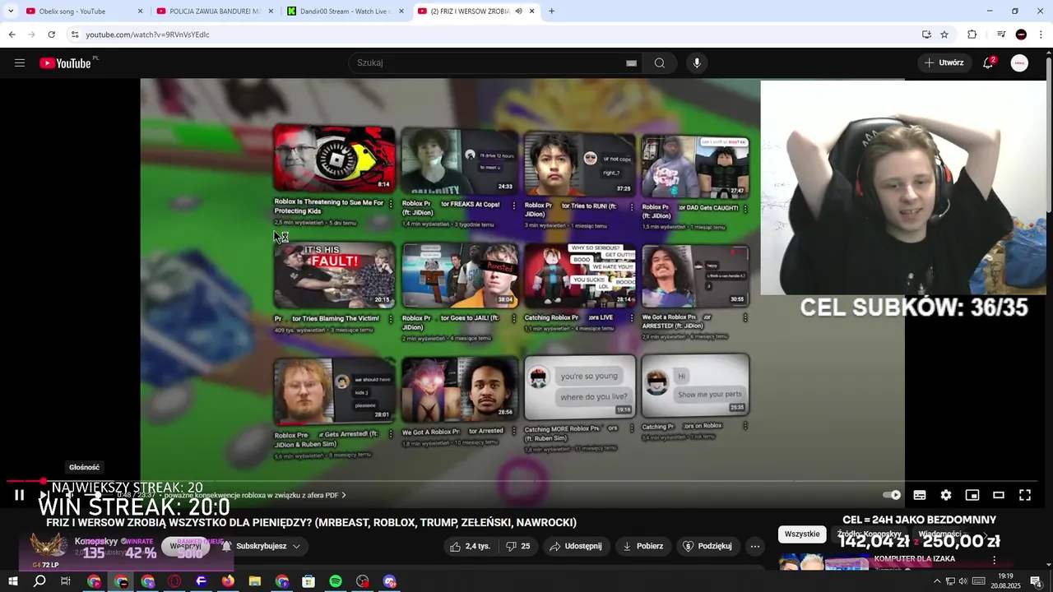Viewport: 1053px width, 592px height.
Task: Open options for 'Roblox Is Threatening to Sue' video
Action: [x=391, y=204]
